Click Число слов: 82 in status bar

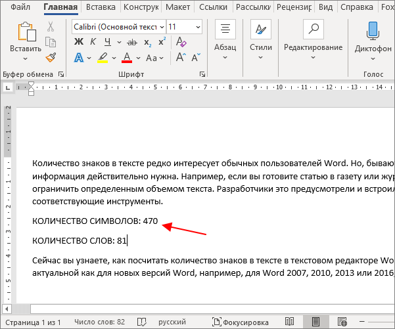coord(99,322)
